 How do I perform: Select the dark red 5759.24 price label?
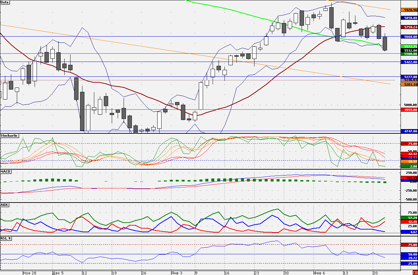click(x=409, y=27)
